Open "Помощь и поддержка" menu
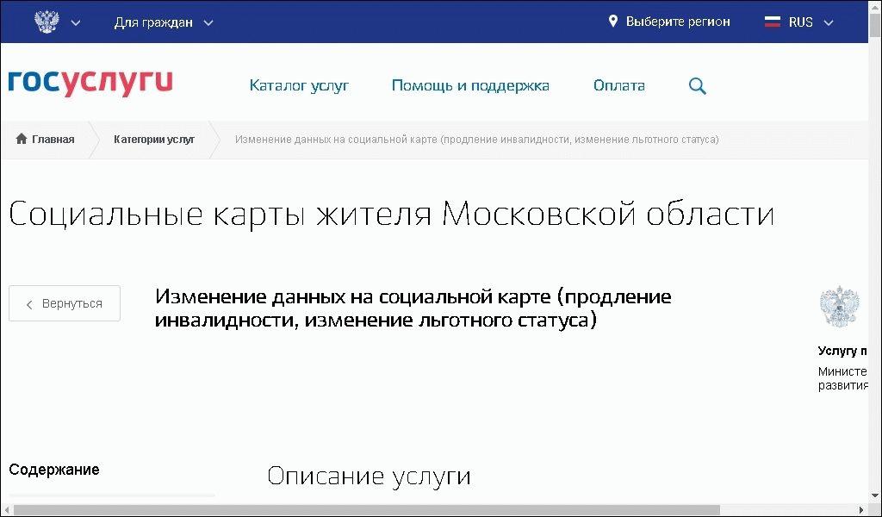882x517 pixels. tap(470, 85)
